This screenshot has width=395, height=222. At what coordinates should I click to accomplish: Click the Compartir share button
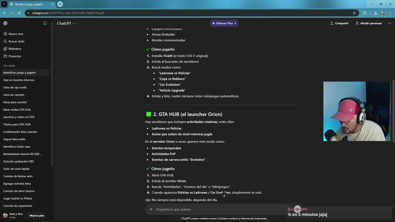pyautogui.click(x=339, y=23)
